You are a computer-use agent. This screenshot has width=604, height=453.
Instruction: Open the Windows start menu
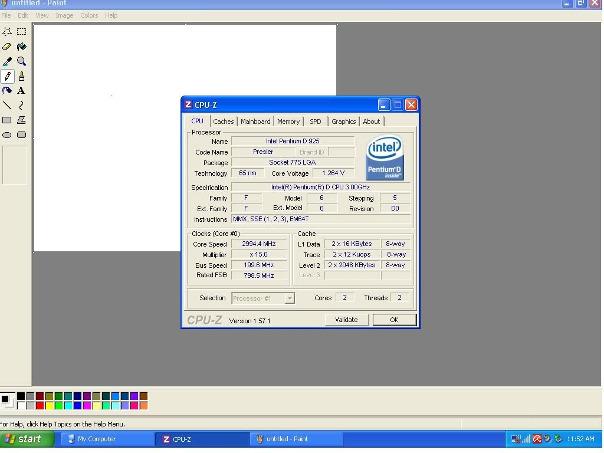(27, 439)
